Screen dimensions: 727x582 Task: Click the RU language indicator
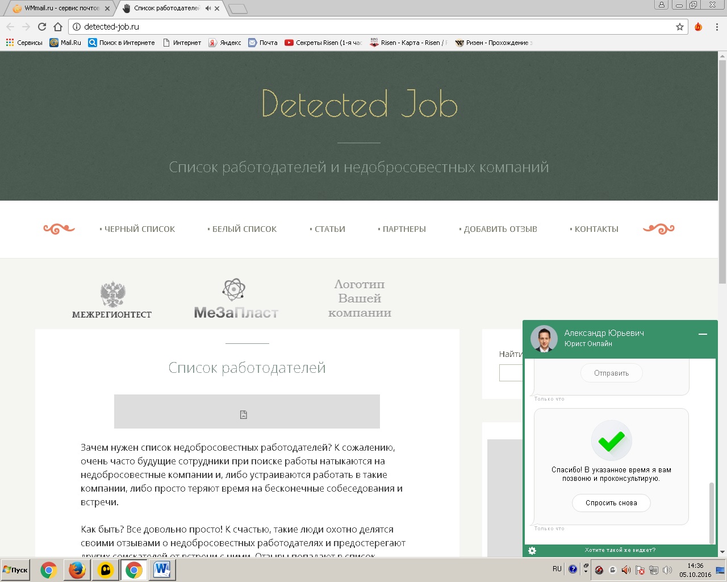point(557,569)
